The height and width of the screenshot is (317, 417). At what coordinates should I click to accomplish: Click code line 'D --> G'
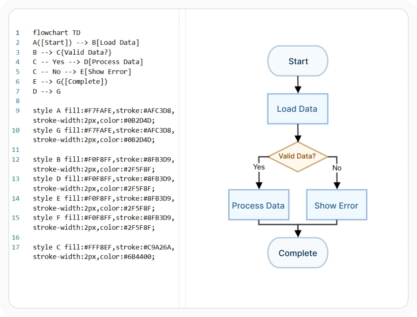[x=47, y=91]
